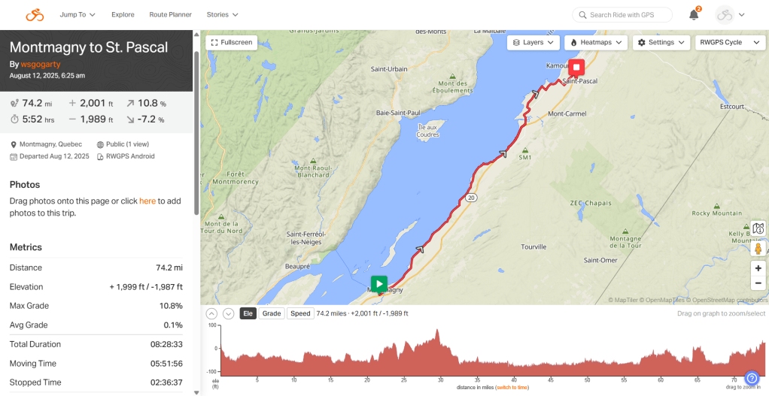Zoom out with the map minus button
This screenshot has height=396, width=769.
click(758, 283)
